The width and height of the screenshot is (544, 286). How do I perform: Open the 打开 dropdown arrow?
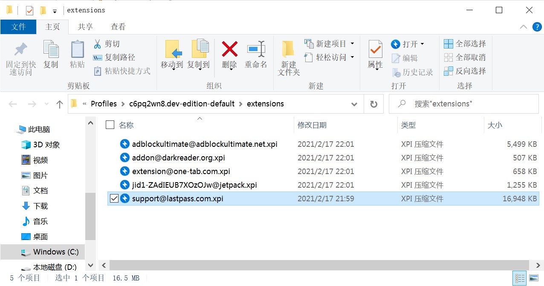click(422, 44)
